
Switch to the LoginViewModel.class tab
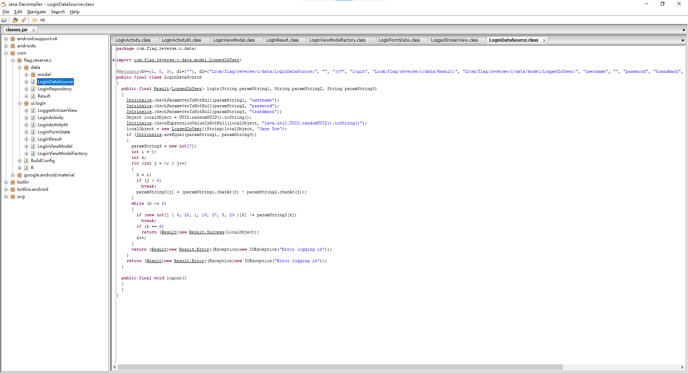234,40
